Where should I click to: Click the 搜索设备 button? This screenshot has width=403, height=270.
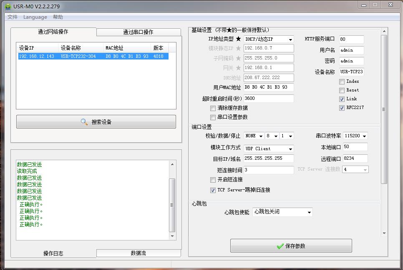(x=96, y=122)
